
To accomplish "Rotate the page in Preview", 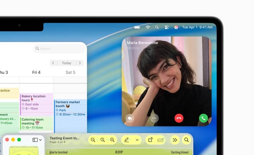I will [150, 140].
